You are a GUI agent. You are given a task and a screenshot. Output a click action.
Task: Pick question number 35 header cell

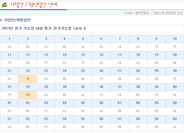coord(83,87)
